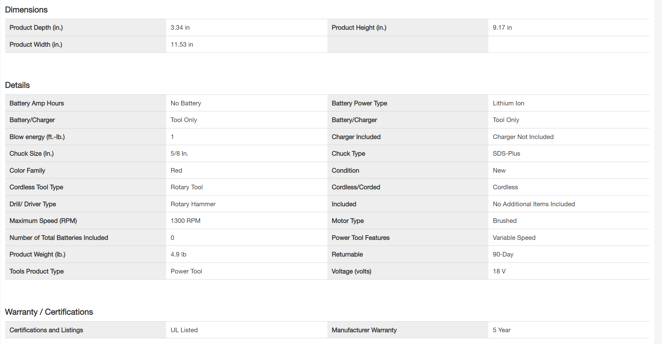Click the Charger Not Included value
Screen dimensions: 662x344
tap(523, 137)
